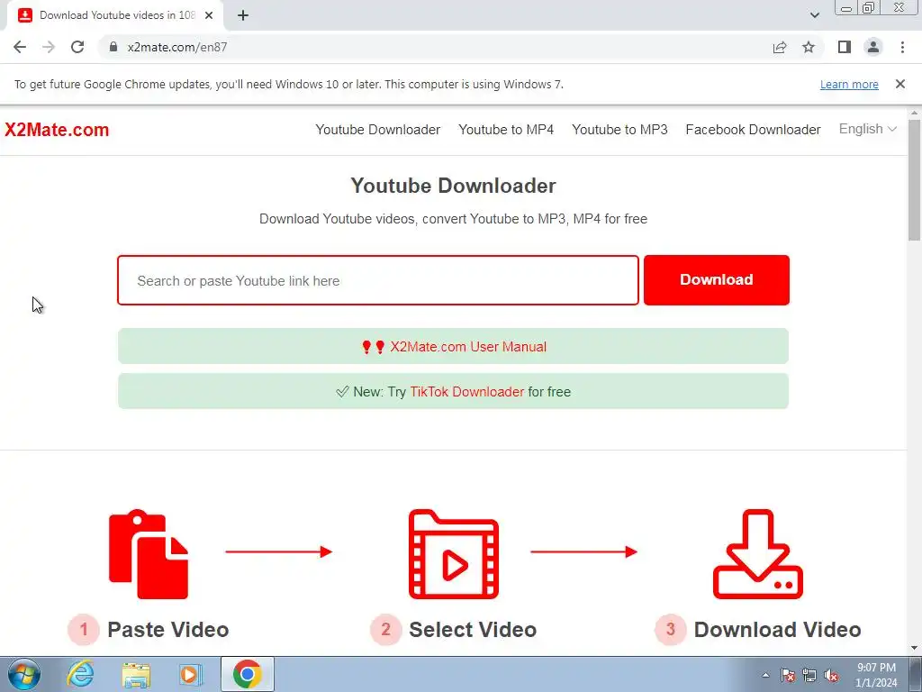The image size is (922, 692).
Task: Open Facebook Downloader menu item
Action: pos(754,130)
